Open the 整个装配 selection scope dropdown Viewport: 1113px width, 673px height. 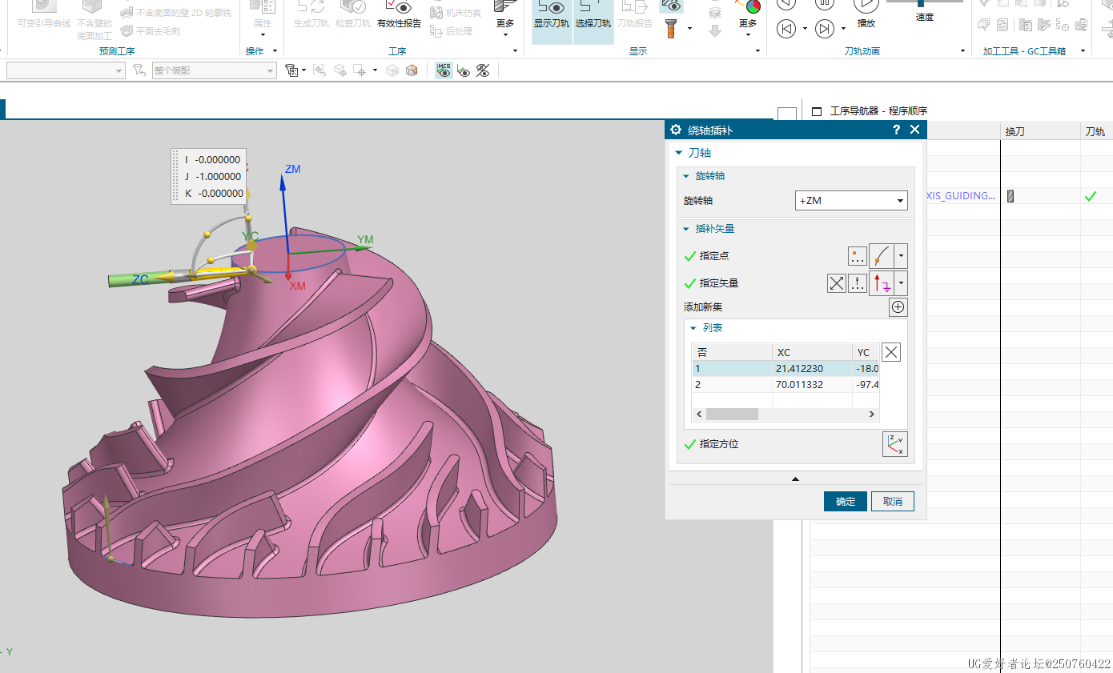tap(214, 70)
